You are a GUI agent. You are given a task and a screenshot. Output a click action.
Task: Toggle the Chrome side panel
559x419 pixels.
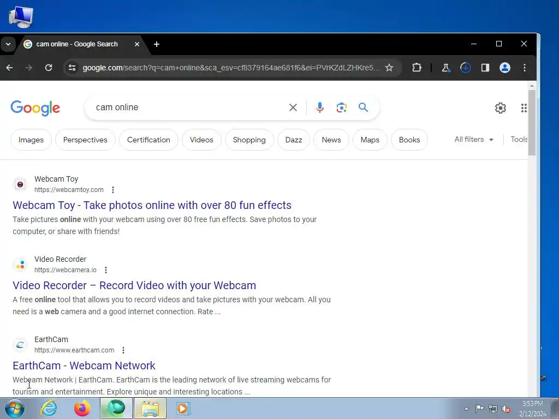485,68
